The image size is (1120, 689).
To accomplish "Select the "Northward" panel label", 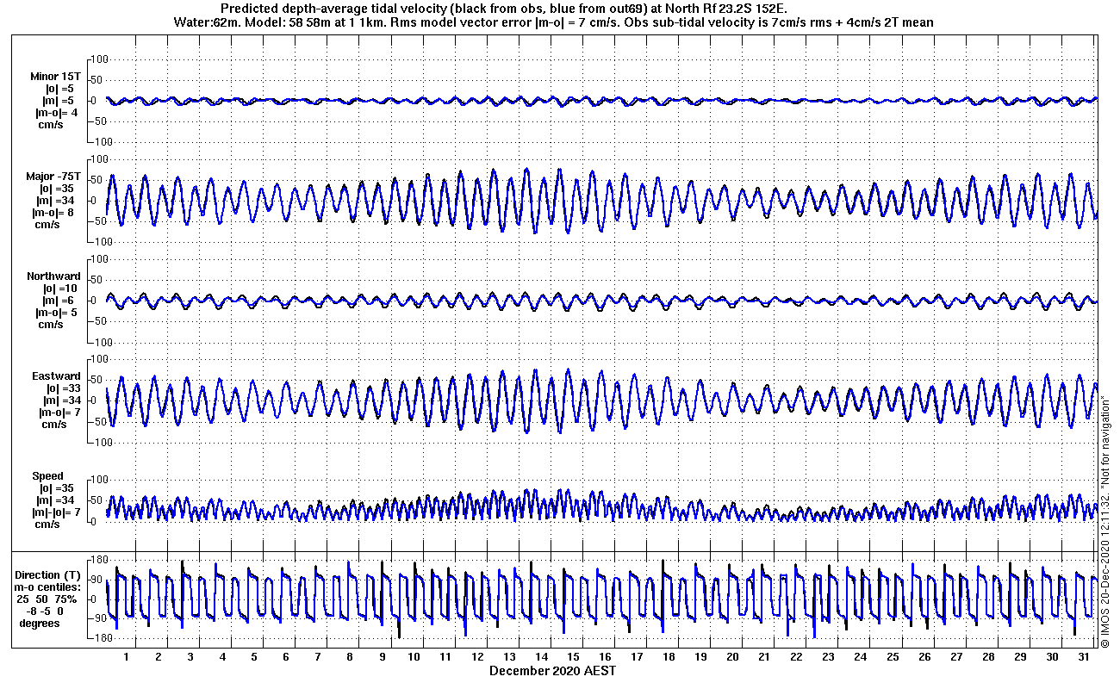I will click(x=53, y=276).
